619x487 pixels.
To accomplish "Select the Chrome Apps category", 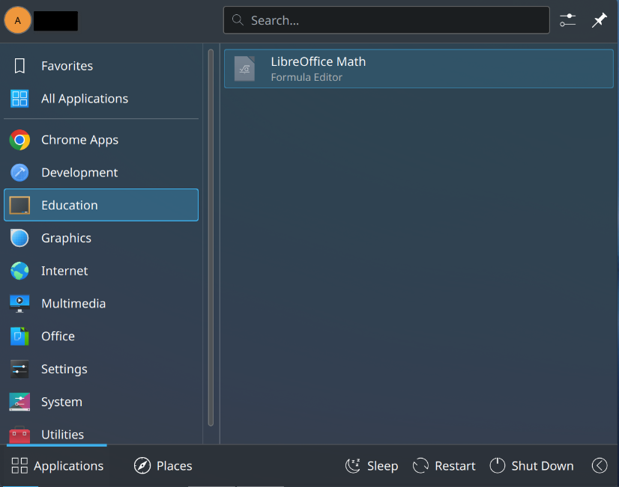I will tap(101, 140).
